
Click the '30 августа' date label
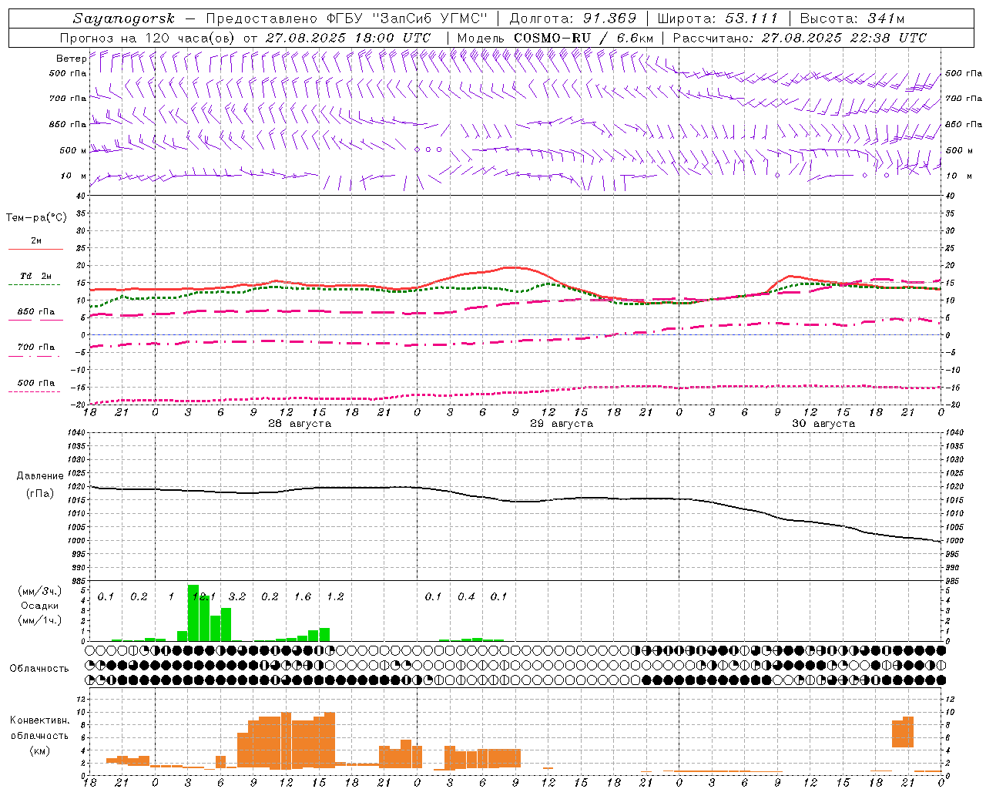(x=823, y=424)
